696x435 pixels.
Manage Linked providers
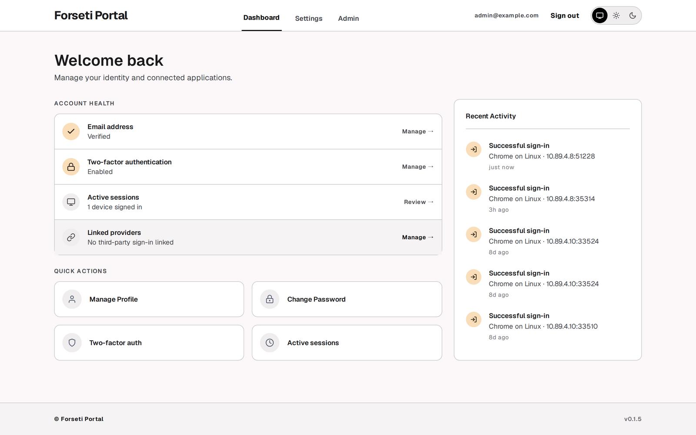pyautogui.click(x=418, y=237)
